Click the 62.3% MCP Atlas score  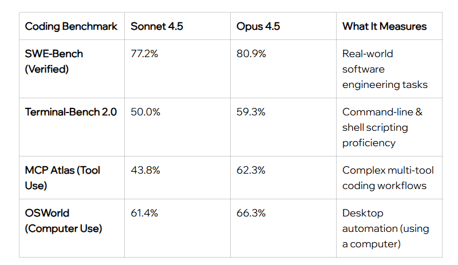coord(251,170)
